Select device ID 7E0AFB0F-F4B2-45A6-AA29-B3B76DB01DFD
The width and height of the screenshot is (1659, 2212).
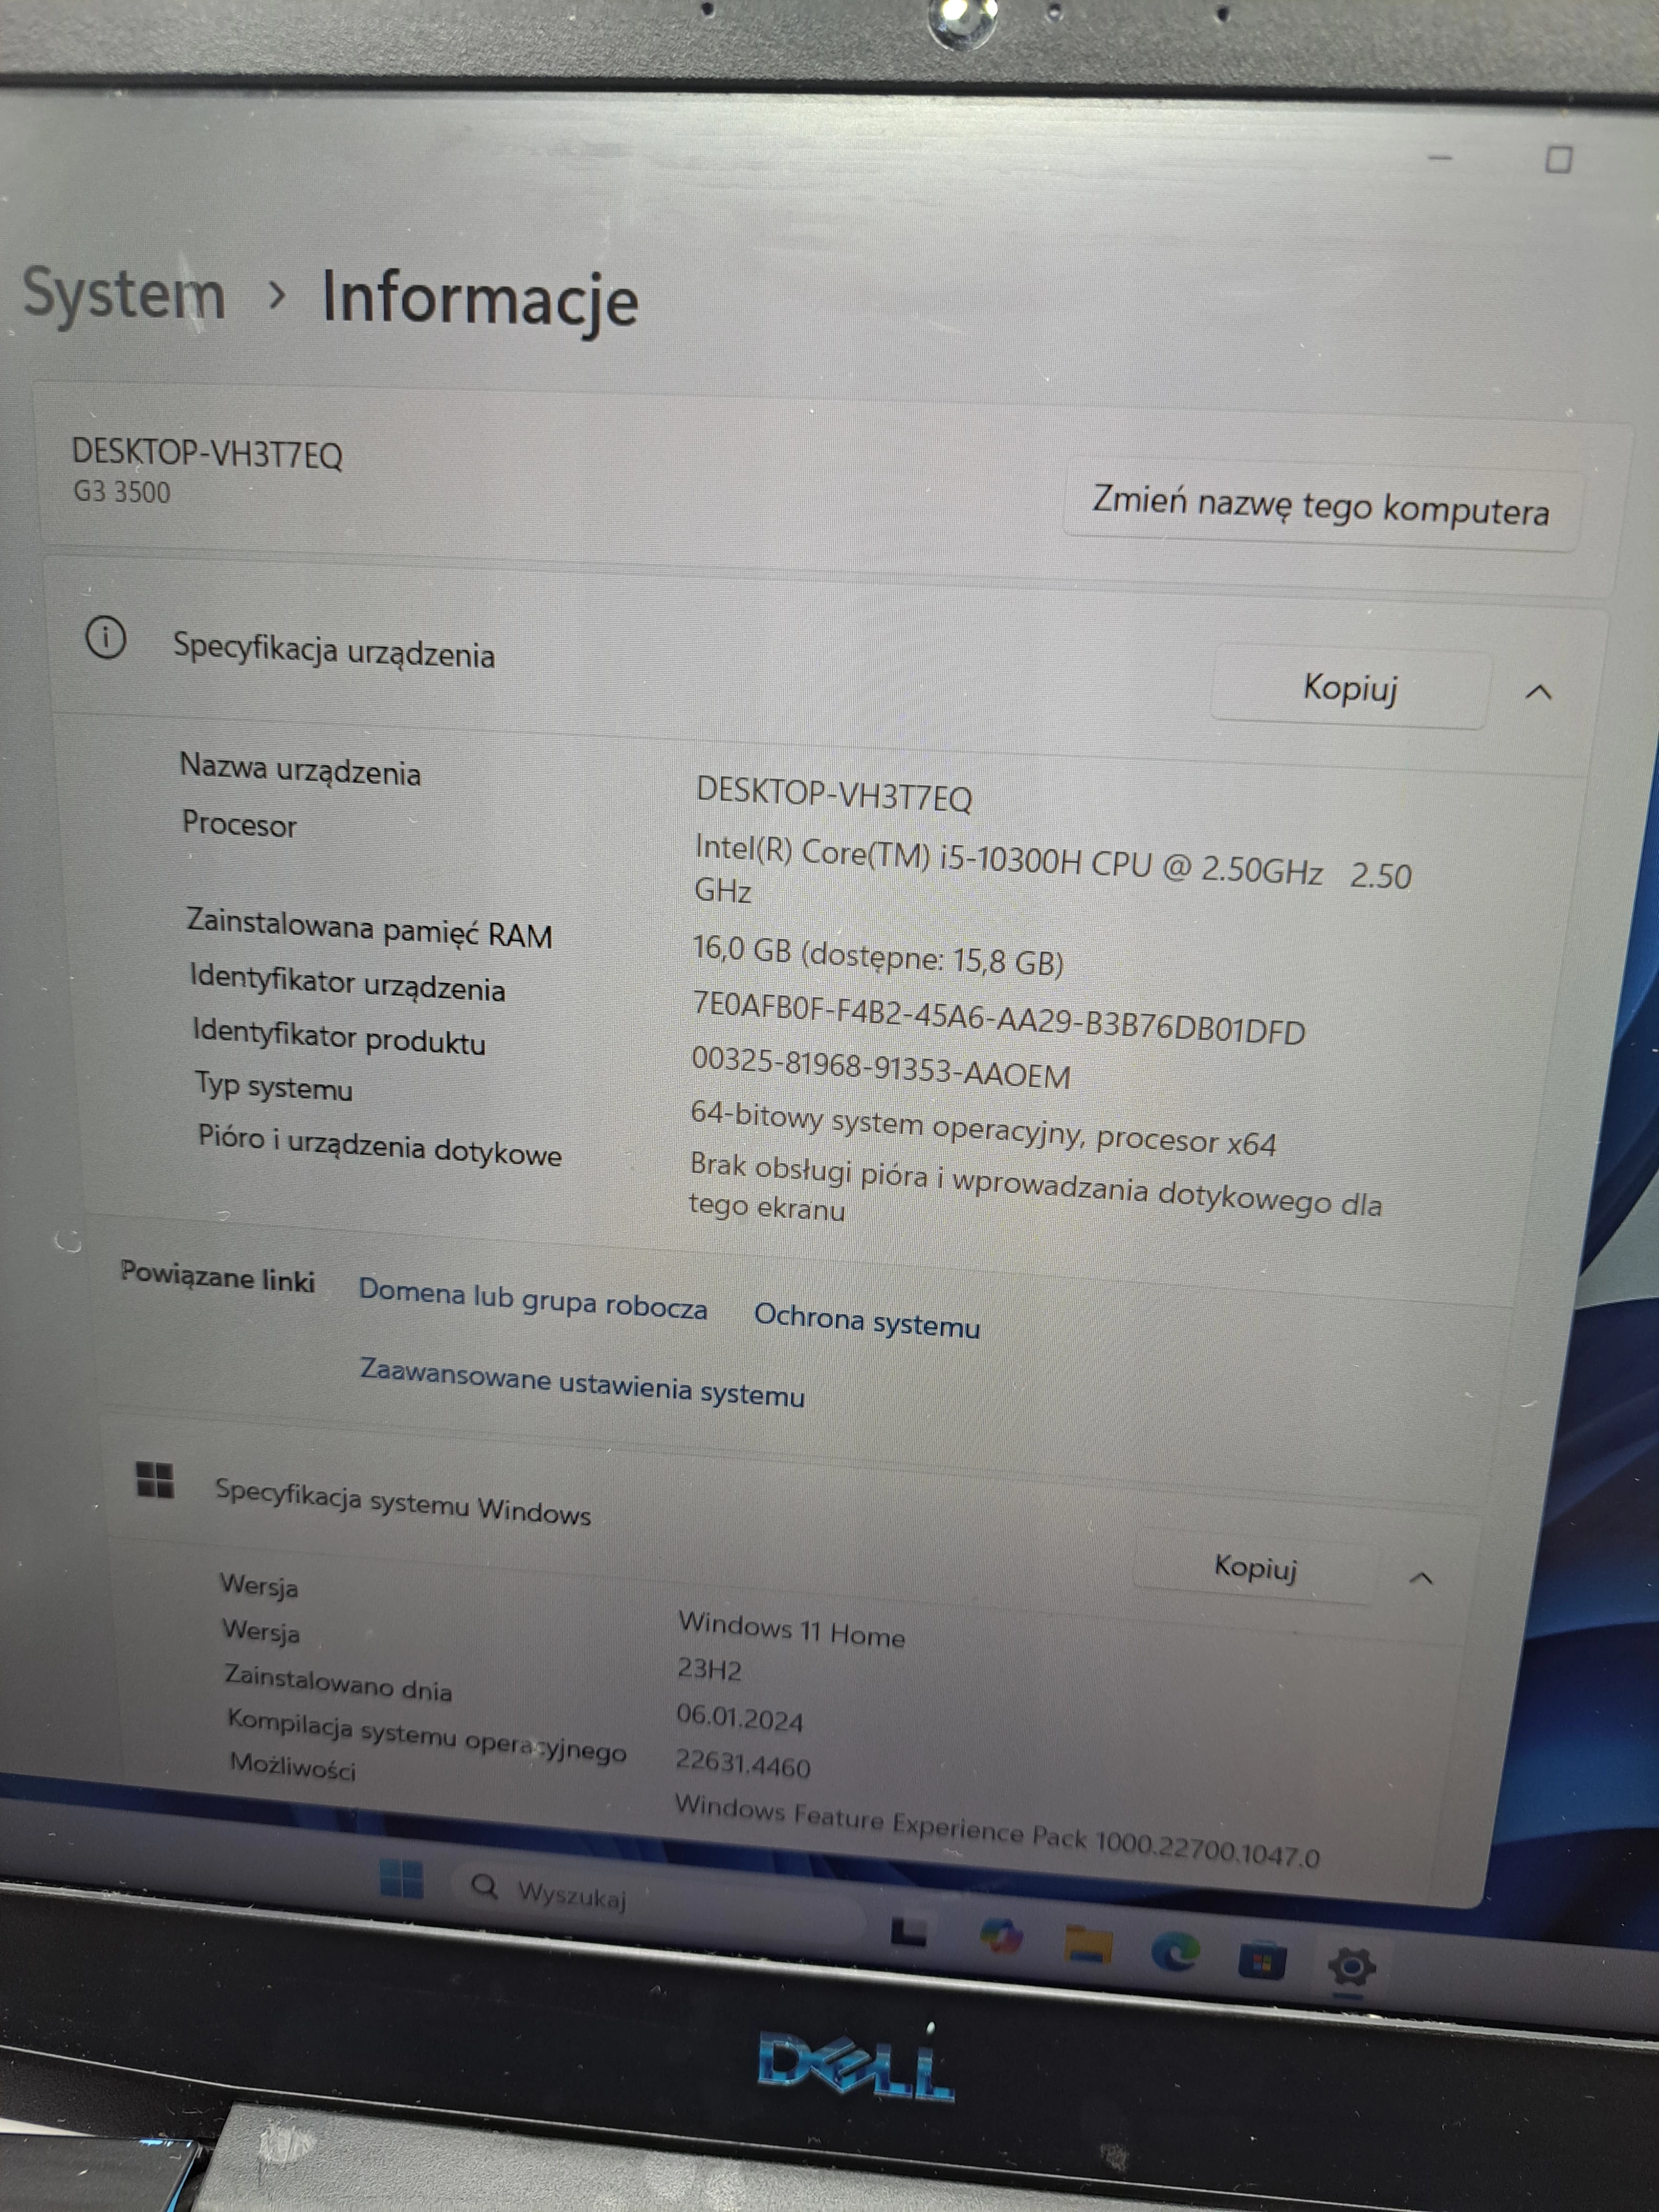tap(999, 1018)
